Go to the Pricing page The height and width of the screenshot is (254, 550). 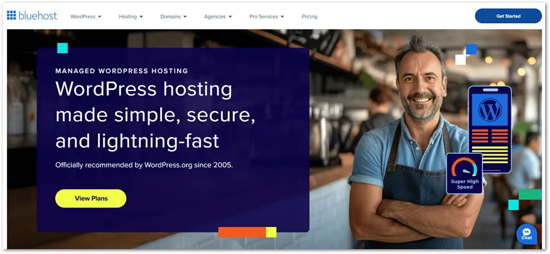pyautogui.click(x=309, y=16)
